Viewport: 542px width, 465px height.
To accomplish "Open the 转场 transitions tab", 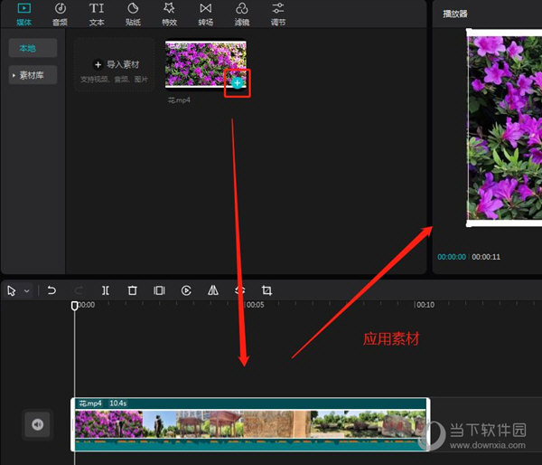I will pyautogui.click(x=205, y=14).
